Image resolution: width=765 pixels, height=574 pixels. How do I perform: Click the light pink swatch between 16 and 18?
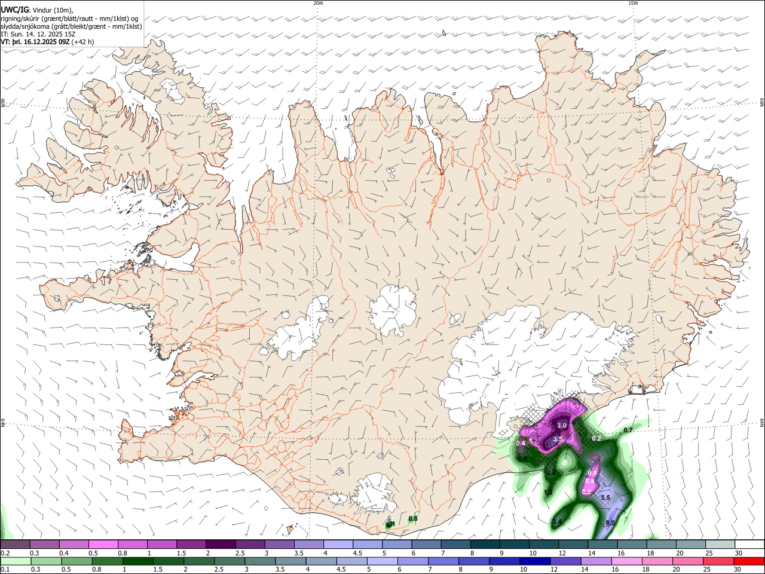[x=626, y=561]
